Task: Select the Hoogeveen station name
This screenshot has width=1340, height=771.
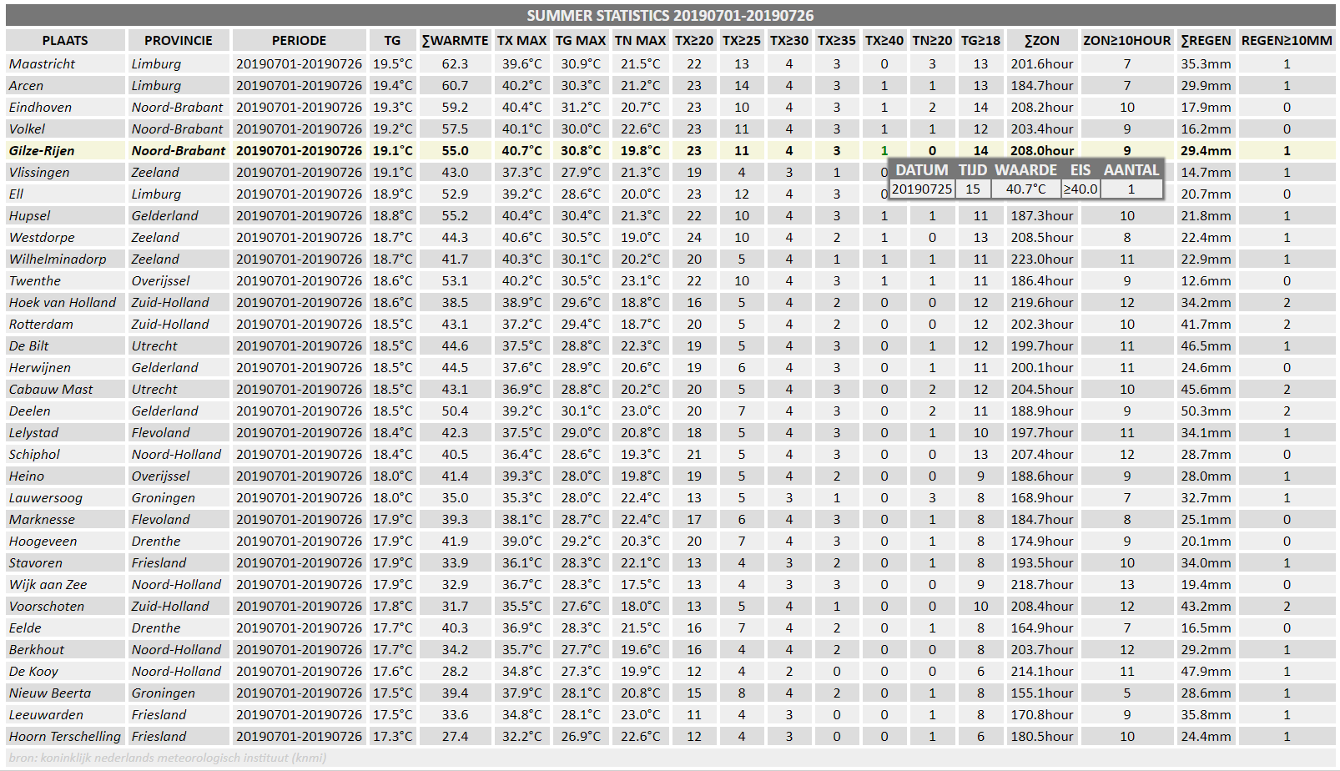Action: (x=43, y=541)
